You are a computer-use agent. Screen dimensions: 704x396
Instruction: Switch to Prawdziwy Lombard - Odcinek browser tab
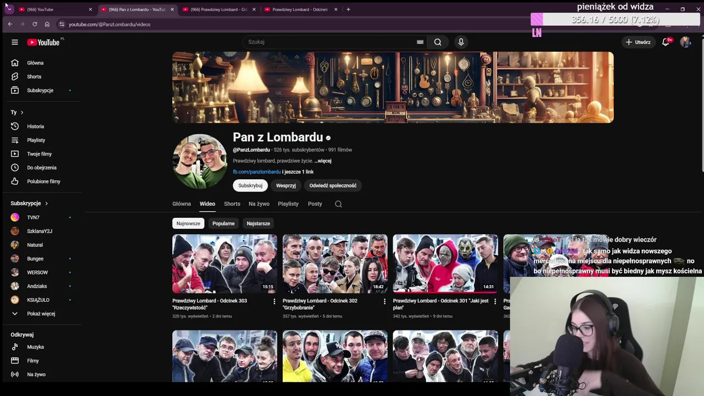click(301, 9)
